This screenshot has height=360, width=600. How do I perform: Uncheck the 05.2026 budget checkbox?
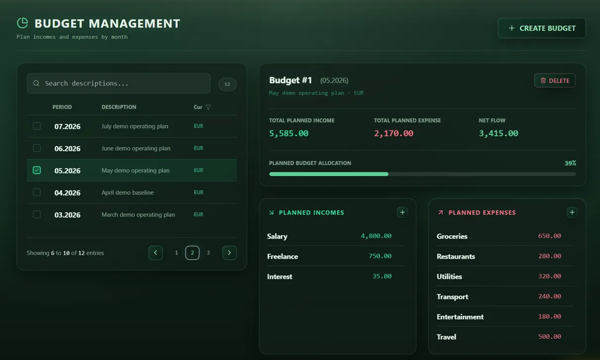pos(37,170)
